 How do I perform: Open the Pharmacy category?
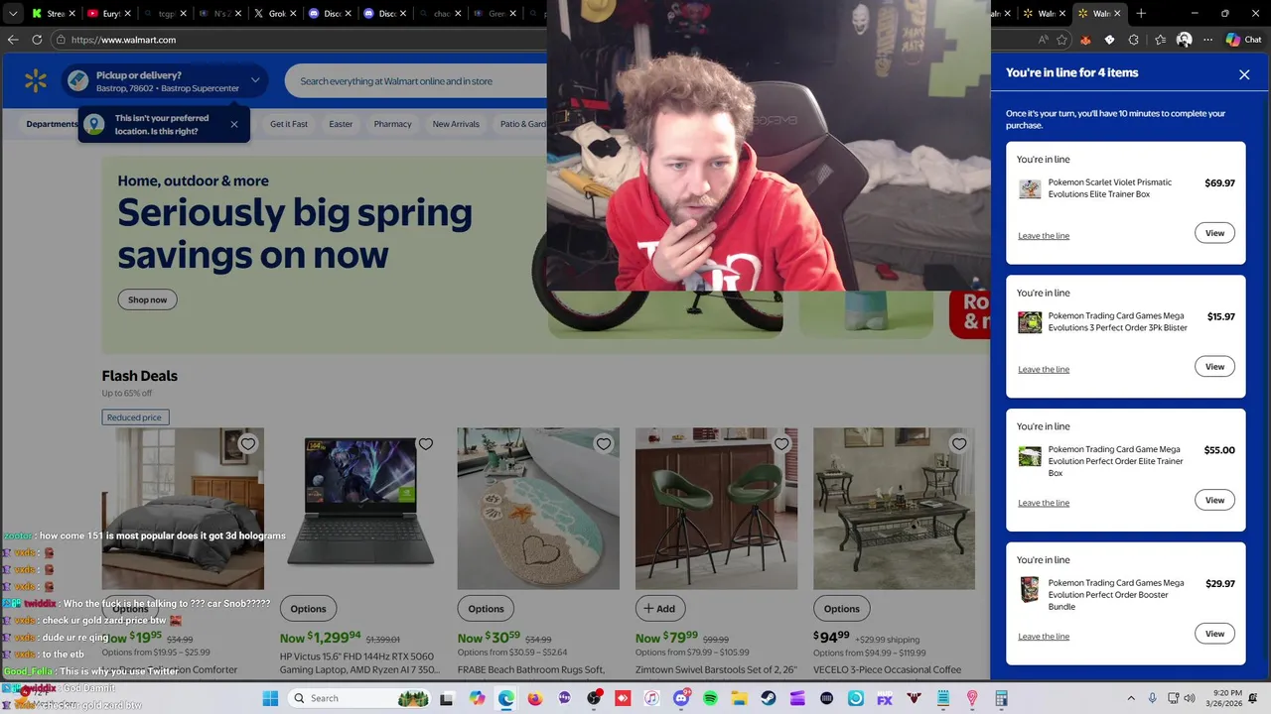point(392,124)
